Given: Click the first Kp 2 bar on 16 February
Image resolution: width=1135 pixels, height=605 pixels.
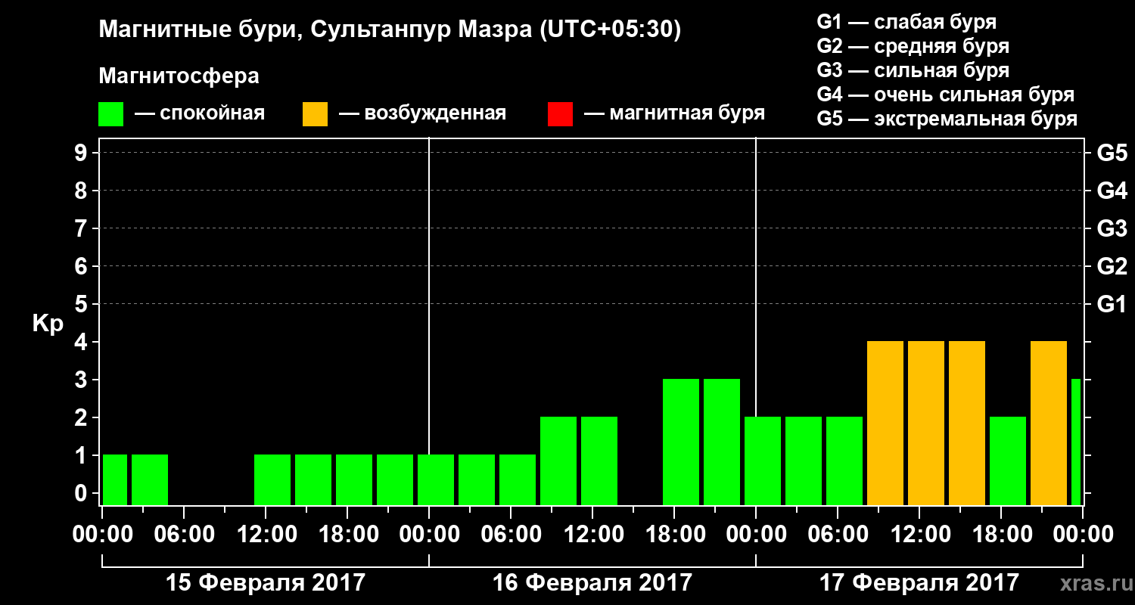Looking at the screenshot, I should coord(558,461).
